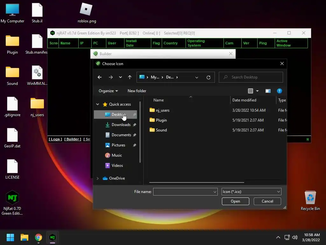Open the Builder link in njRAT window

coord(73,139)
